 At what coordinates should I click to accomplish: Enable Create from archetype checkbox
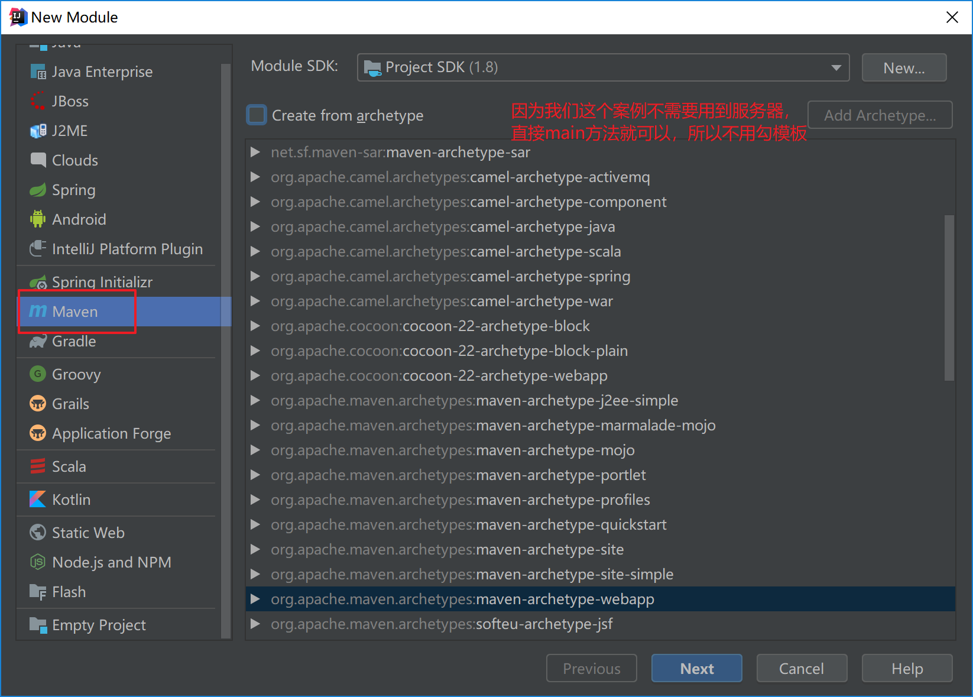click(257, 115)
